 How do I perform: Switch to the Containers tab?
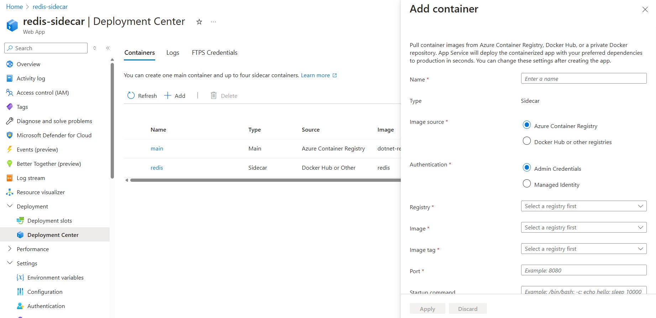click(x=140, y=53)
